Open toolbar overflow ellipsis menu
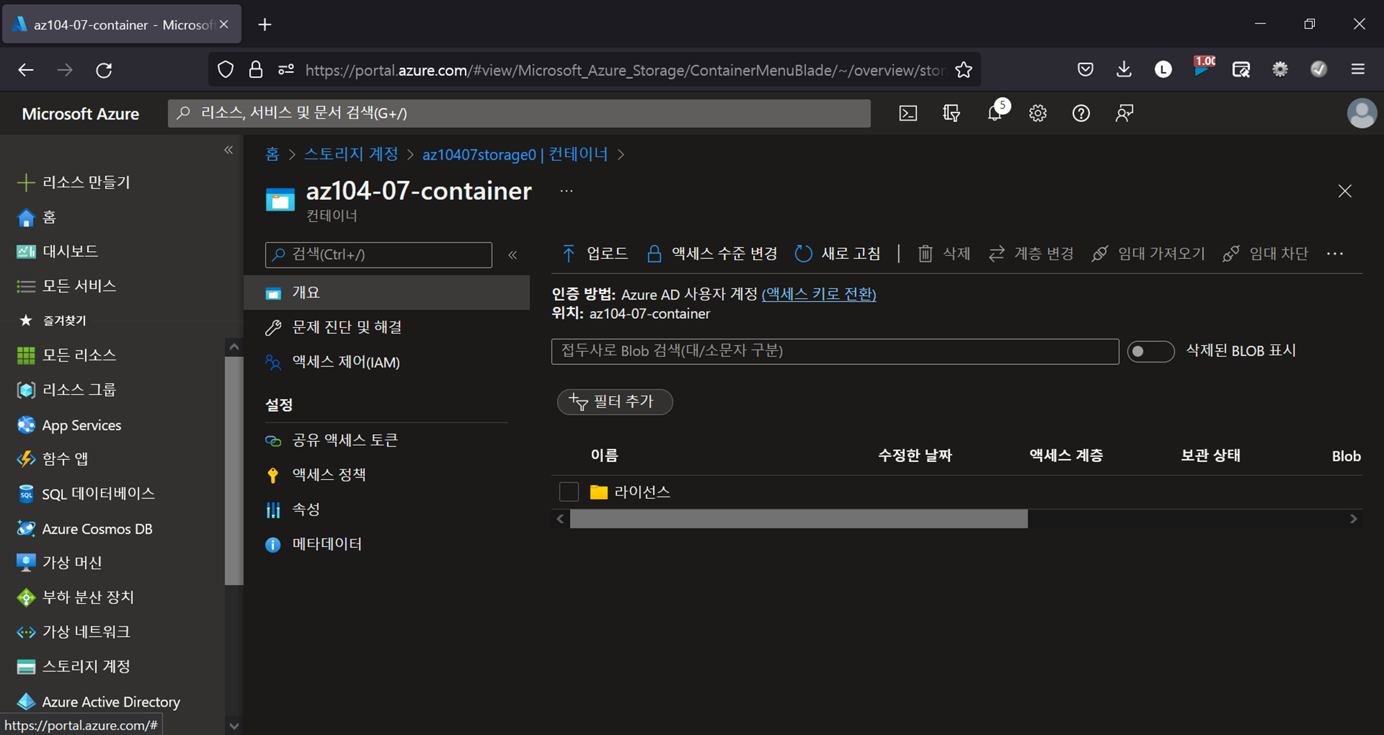1384x735 pixels. (1335, 254)
